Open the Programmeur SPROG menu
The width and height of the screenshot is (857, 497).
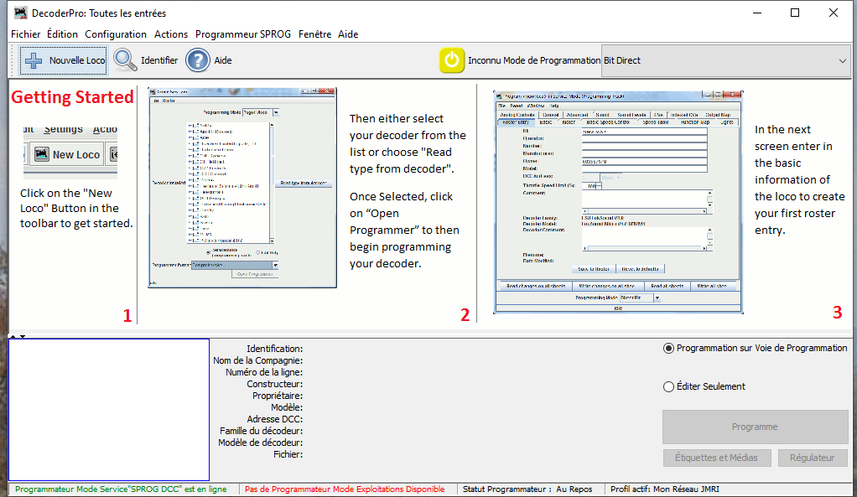pos(242,34)
